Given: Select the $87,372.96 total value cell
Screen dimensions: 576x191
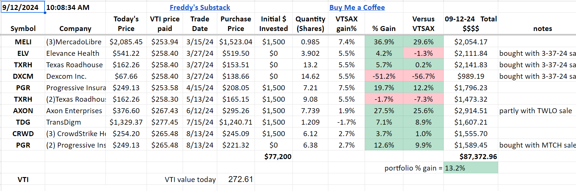Looking at the screenshot, I should [x=478, y=157].
